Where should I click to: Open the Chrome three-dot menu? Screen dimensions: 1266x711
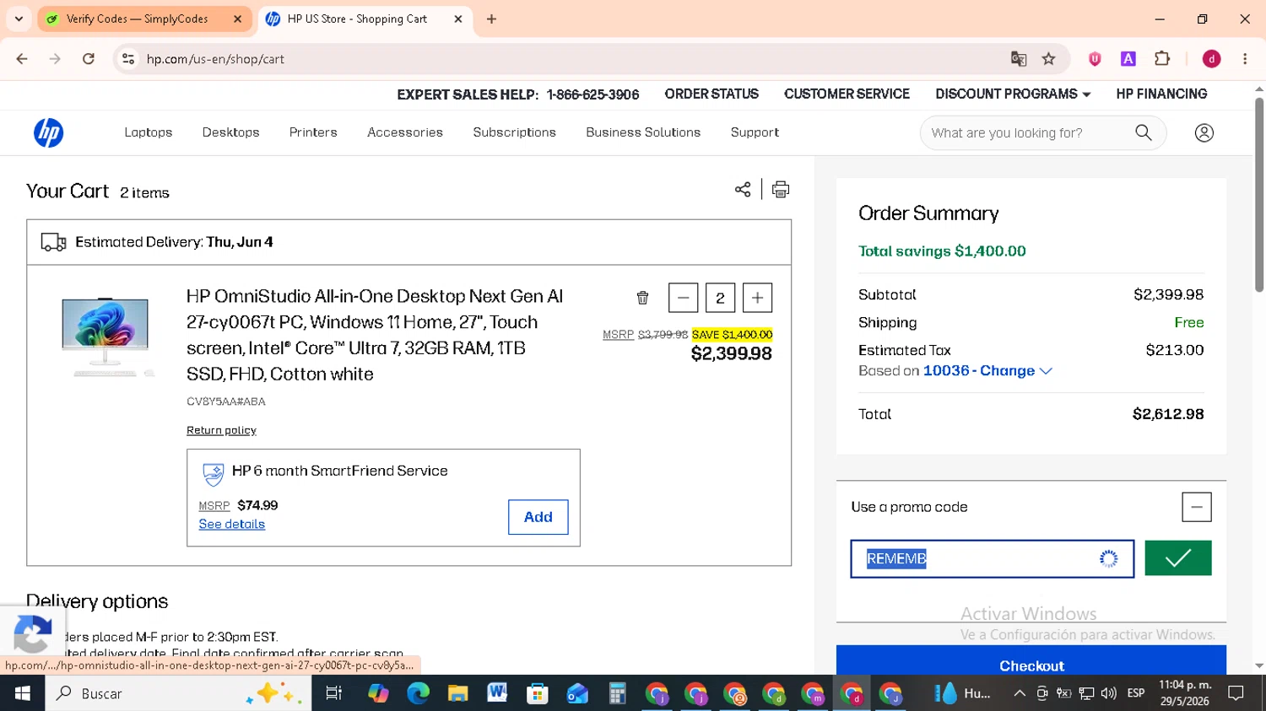pyautogui.click(x=1245, y=59)
